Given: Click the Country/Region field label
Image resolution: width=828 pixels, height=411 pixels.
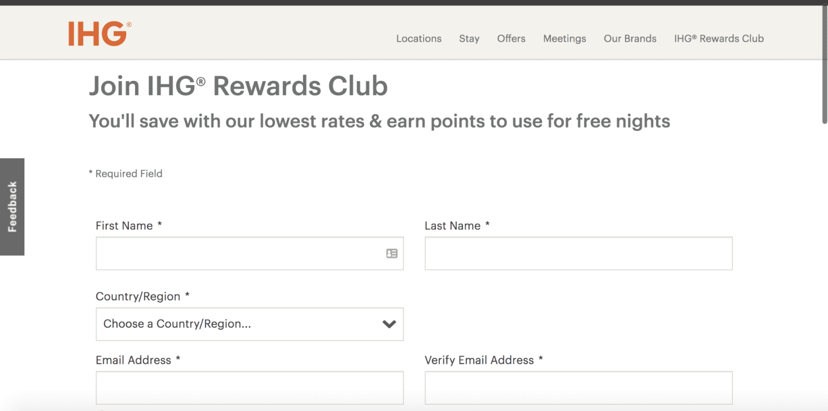Looking at the screenshot, I should pyautogui.click(x=139, y=296).
